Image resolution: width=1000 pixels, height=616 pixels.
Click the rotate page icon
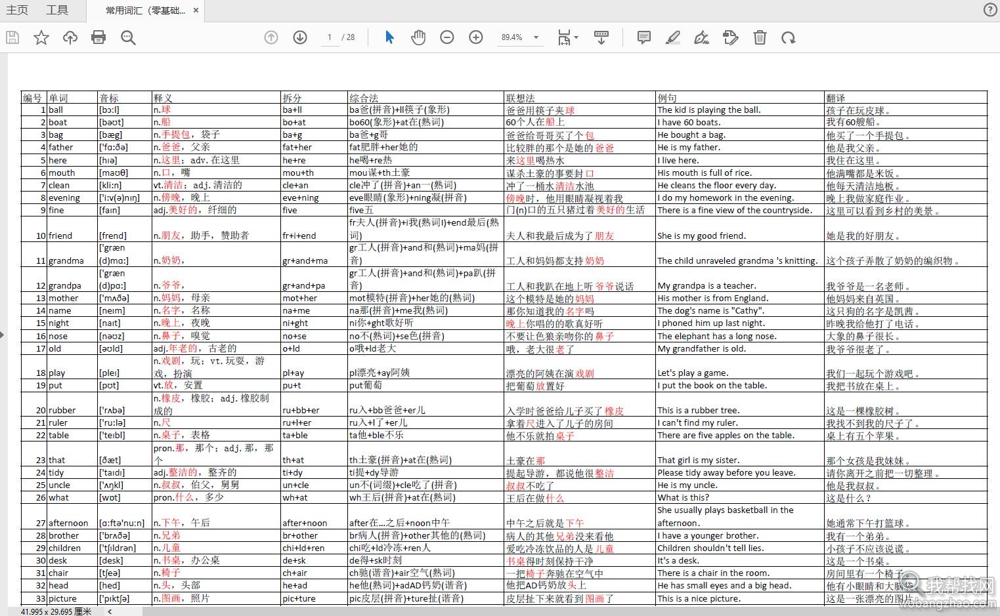(x=789, y=37)
